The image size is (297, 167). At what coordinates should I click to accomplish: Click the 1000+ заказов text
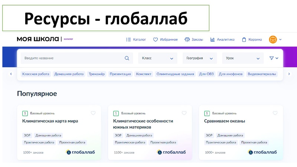[215, 153]
